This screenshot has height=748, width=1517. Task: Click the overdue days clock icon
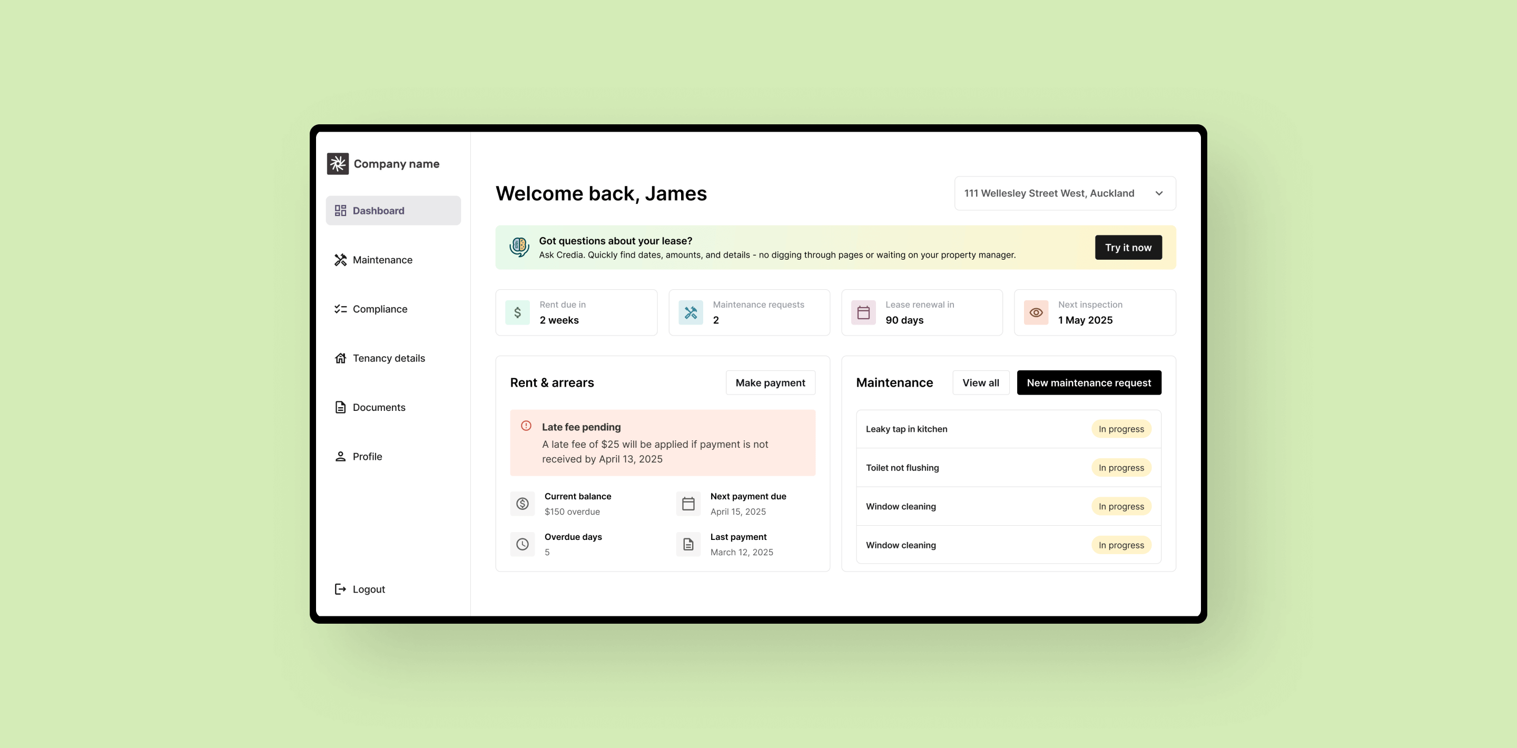click(x=523, y=544)
